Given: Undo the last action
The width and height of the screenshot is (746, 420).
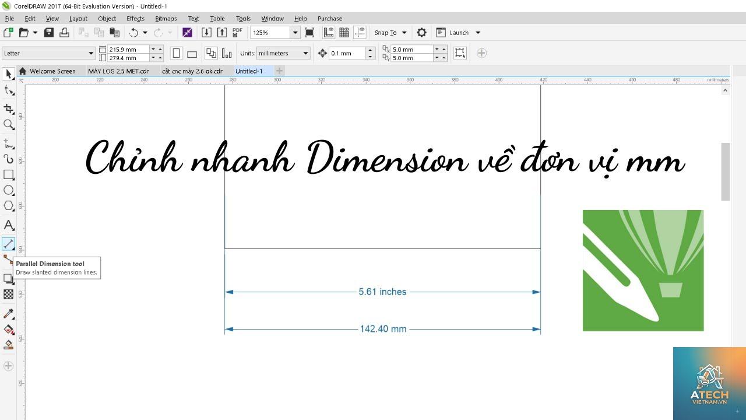Looking at the screenshot, I should click(x=133, y=33).
